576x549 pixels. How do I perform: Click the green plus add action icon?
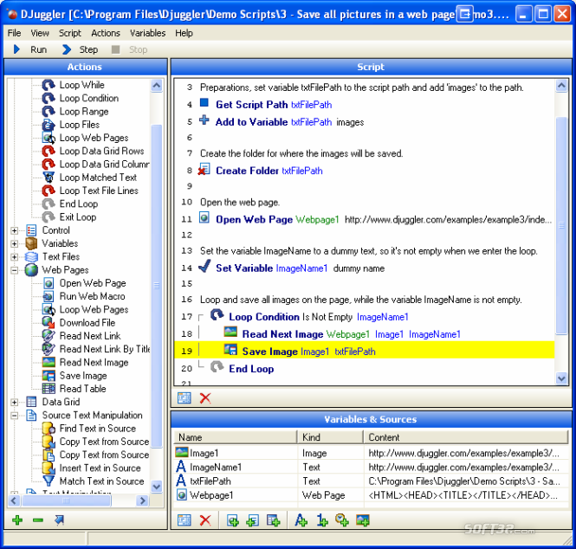[x=17, y=520]
